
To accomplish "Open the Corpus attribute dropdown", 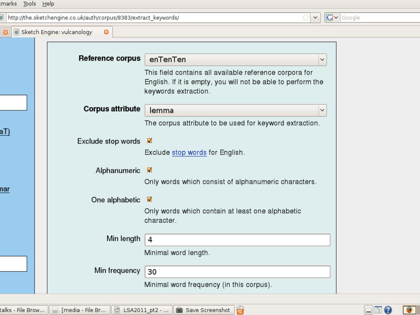I will (x=235, y=110).
